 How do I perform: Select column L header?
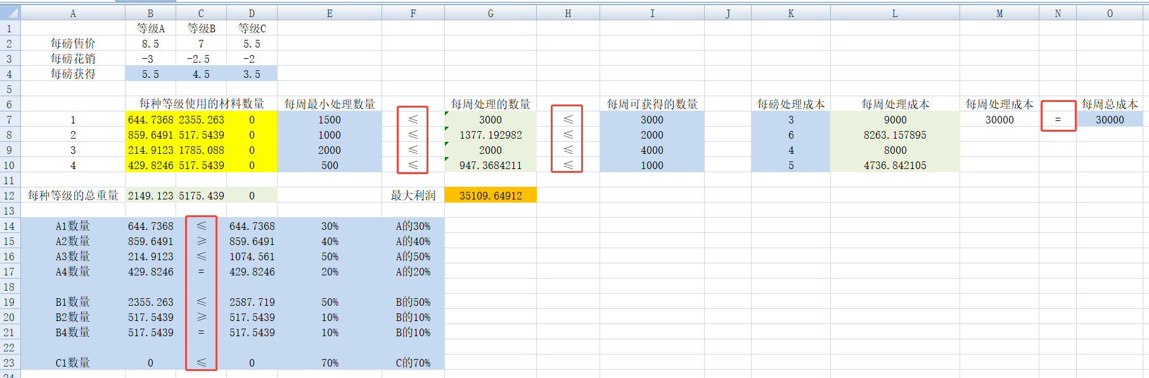(x=895, y=13)
